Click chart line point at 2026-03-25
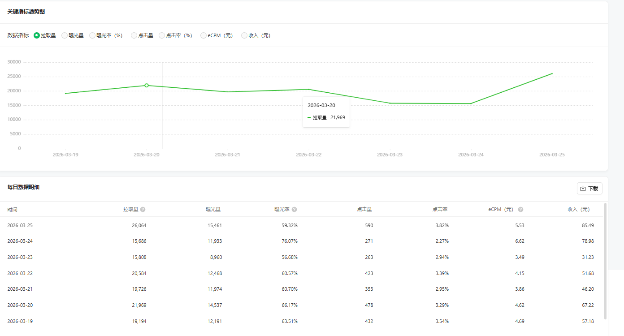Image resolution: width=624 pixels, height=336 pixels. coord(552,73)
